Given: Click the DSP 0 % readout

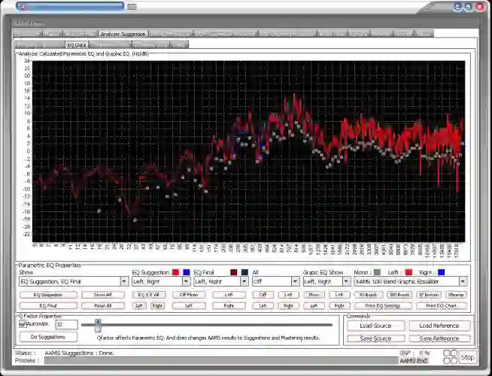Looking at the screenshot, I should tap(415, 353).
